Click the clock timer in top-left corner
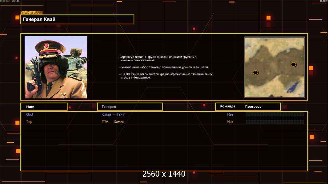The width and height of the screenshot is (328, 184). (15, 1)
